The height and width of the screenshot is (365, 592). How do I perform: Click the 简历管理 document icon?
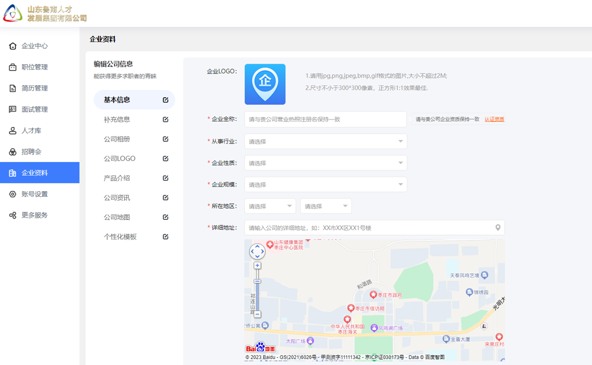[13, 88]
